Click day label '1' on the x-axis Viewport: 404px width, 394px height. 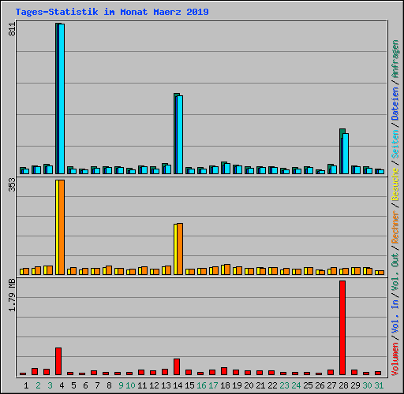tap(26, 385)
